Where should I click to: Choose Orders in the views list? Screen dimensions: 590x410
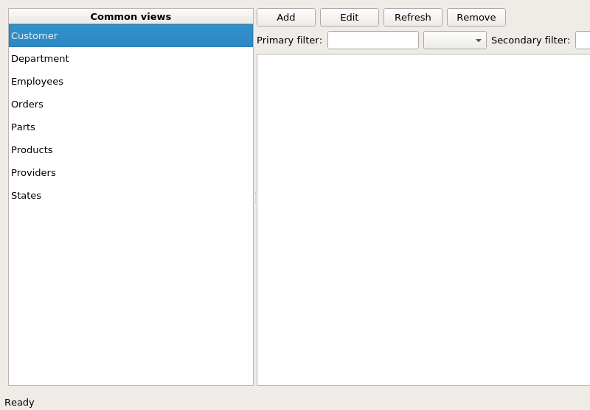pos(131,104)
